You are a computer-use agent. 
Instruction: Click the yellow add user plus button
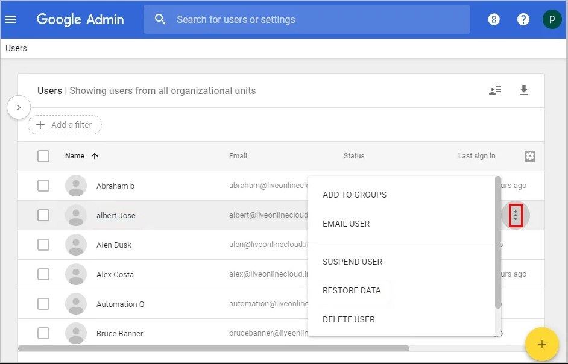click(541, 344)
